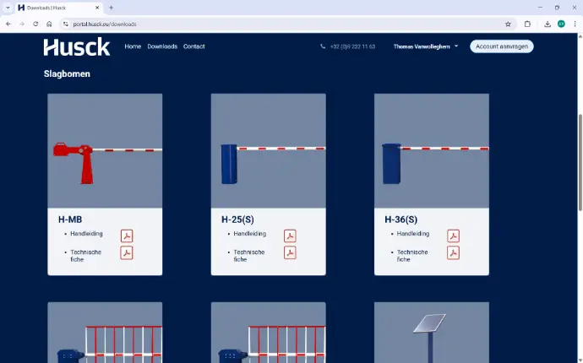This screenshot has width=583, height=363.
Task: Bookmark this page with the star icon
Action: [x=508, y=24]
